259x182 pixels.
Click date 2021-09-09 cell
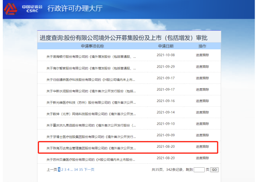tap(166, 135)
